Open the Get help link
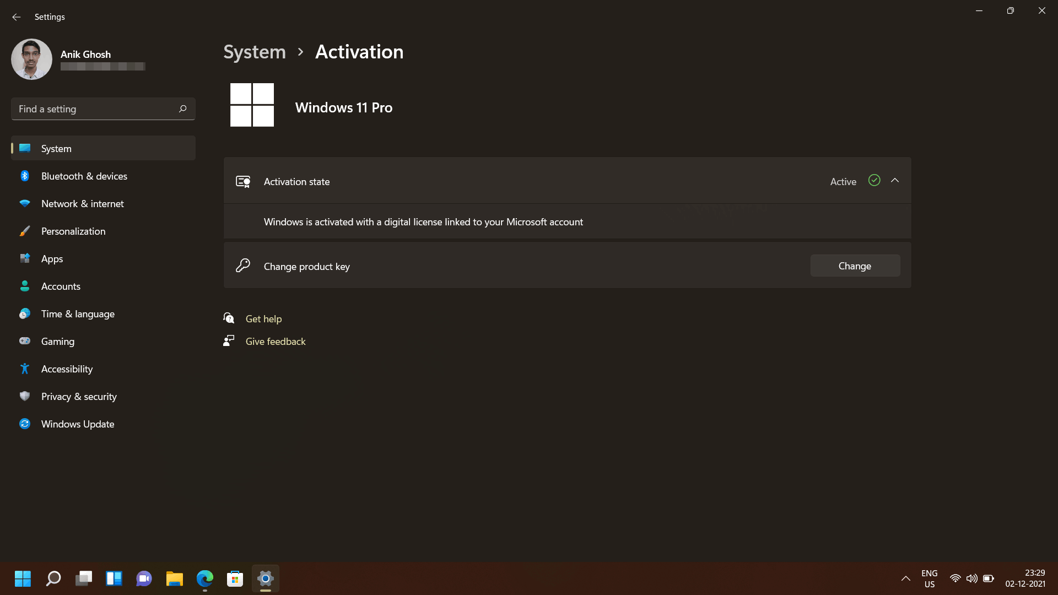 pyautogui.click(x=263, y=319)
